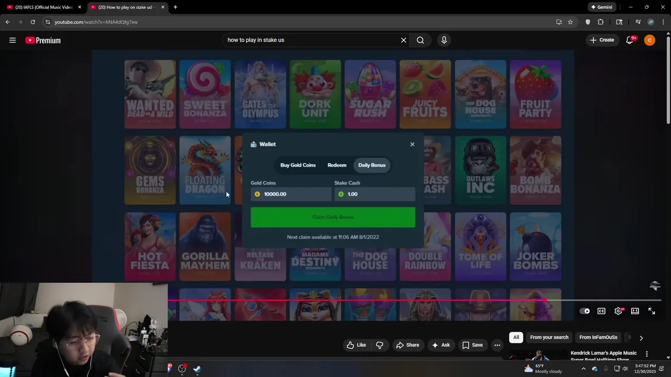
Task: View site information icon in address bar
Action: click(x=48, y=22)
